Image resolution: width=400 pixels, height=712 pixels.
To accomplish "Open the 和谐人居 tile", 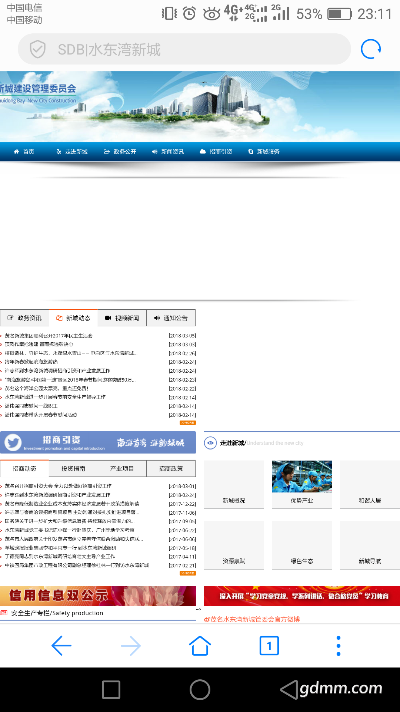I will 370,485.
